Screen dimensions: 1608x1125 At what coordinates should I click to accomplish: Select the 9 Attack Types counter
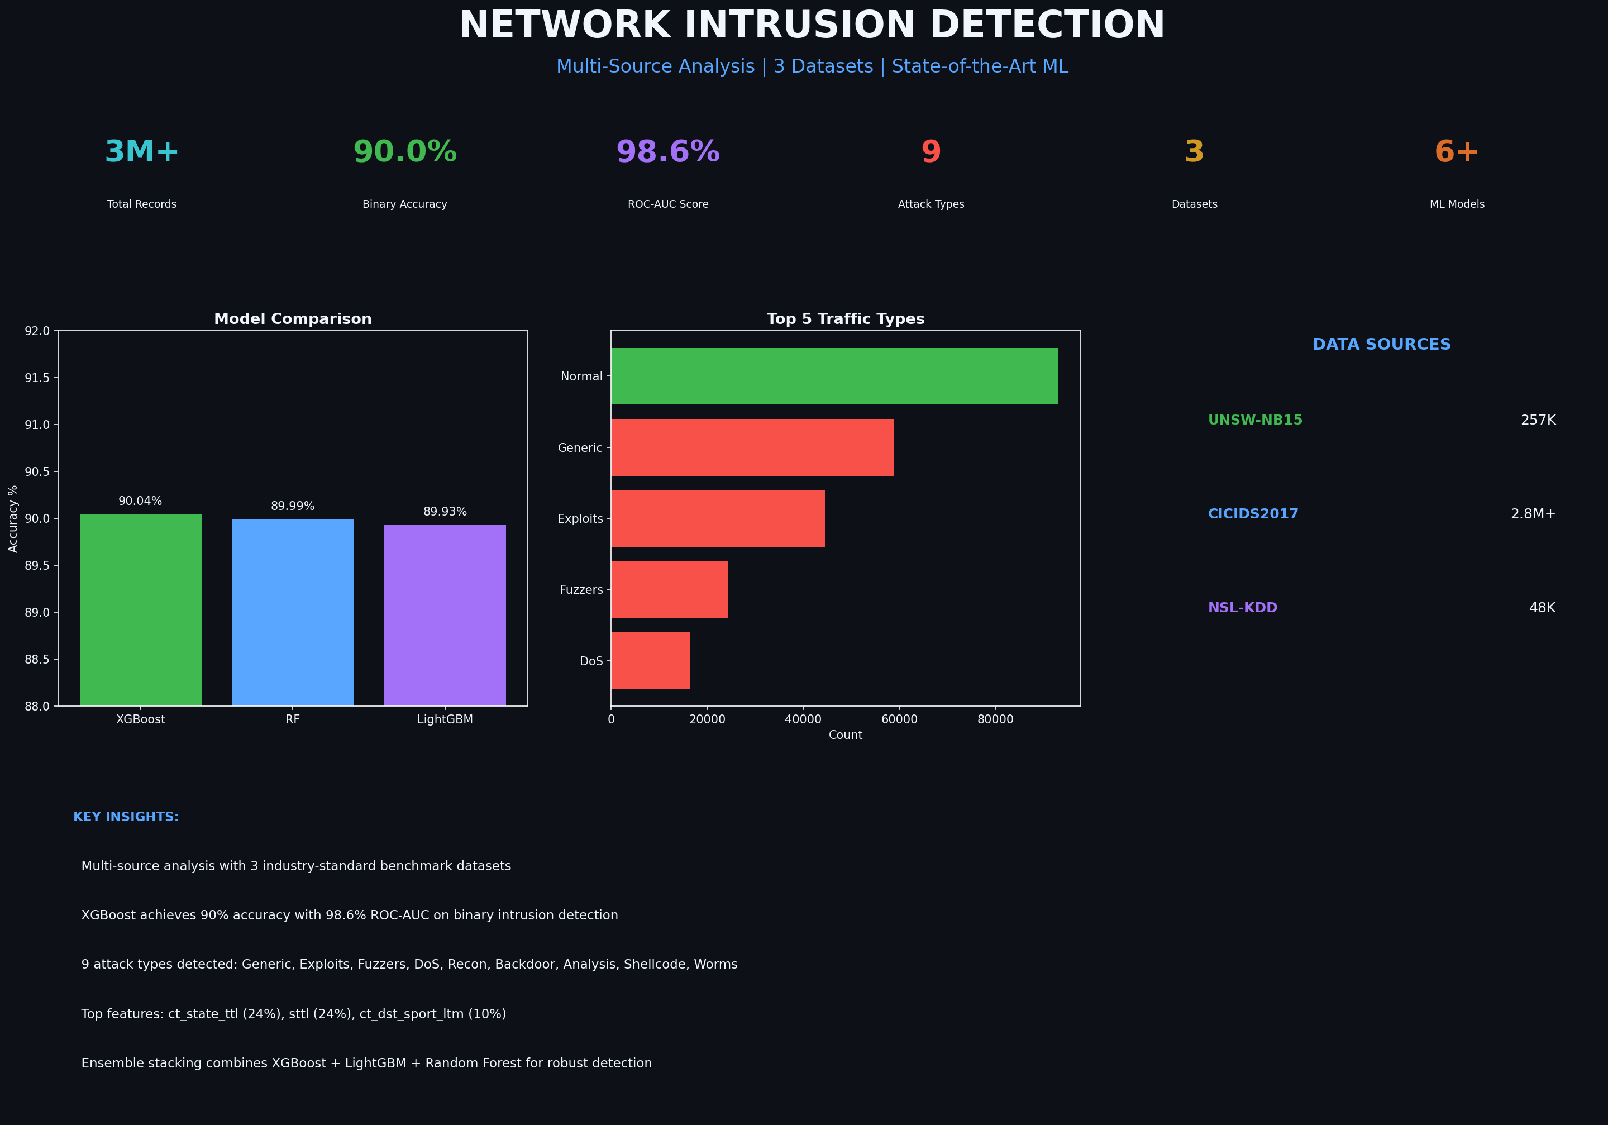(931, 151)
